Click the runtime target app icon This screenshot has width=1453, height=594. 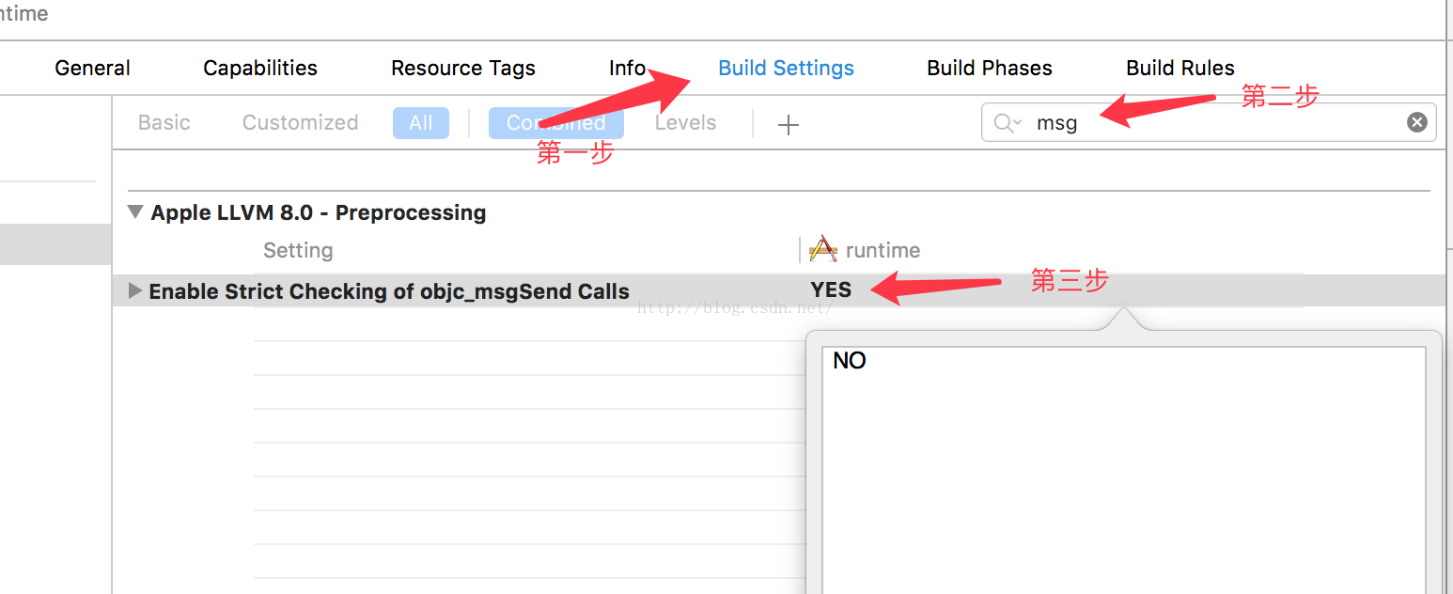(823, 249)
